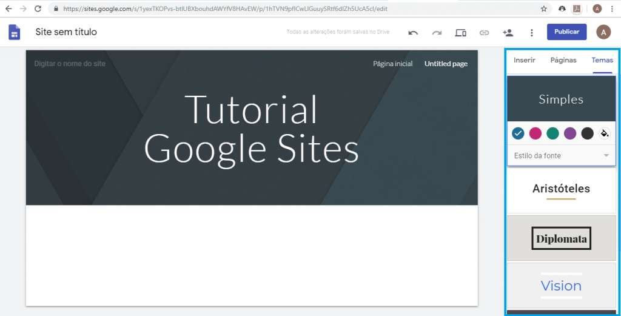Click the headset extension icon
621x316 pixels.
click(x=562, y=8)
